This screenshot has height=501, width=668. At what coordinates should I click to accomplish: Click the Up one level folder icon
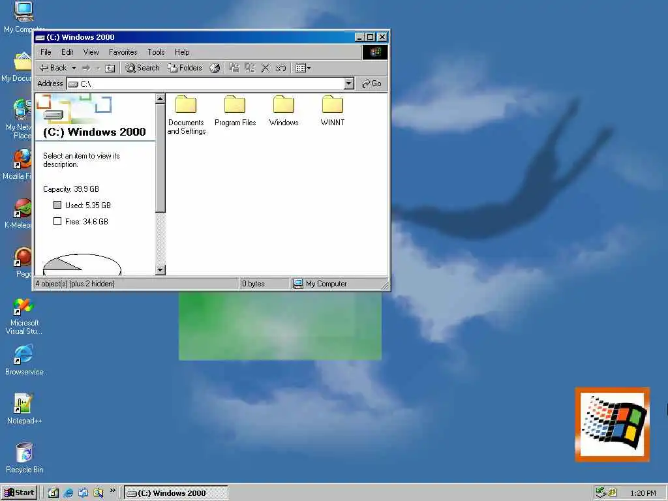click(x=110, y=68)
